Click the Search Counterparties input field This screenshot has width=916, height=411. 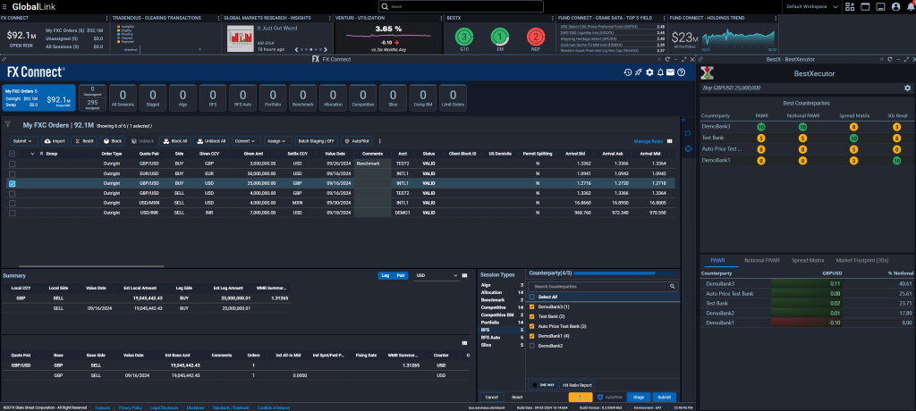595,286
